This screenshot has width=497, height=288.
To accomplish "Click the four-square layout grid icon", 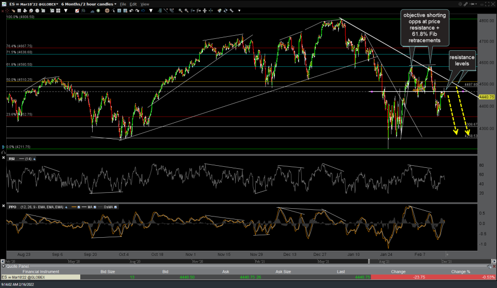I will click(x=58, y=10).
